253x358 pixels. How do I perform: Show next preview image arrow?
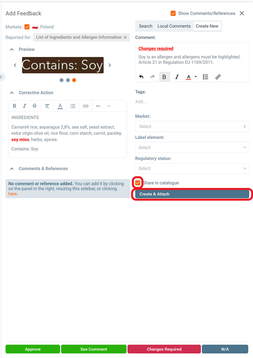[110, 65]
